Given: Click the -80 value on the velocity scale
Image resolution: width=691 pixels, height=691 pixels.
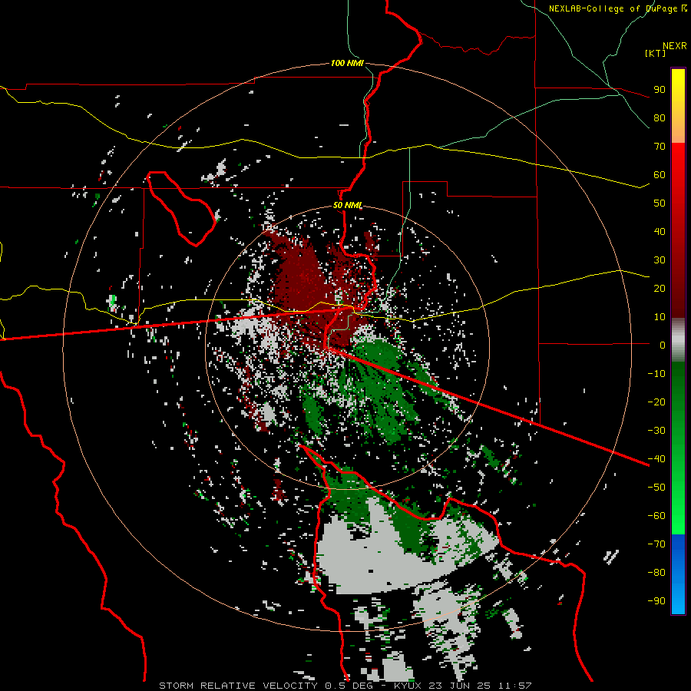Looking at the screenshot, I should point(656,573).
